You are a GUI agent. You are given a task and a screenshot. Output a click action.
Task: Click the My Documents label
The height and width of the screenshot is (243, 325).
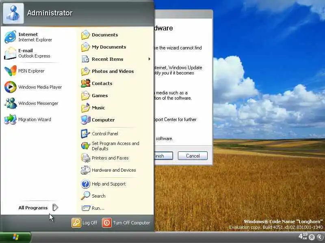click(109, 47)
